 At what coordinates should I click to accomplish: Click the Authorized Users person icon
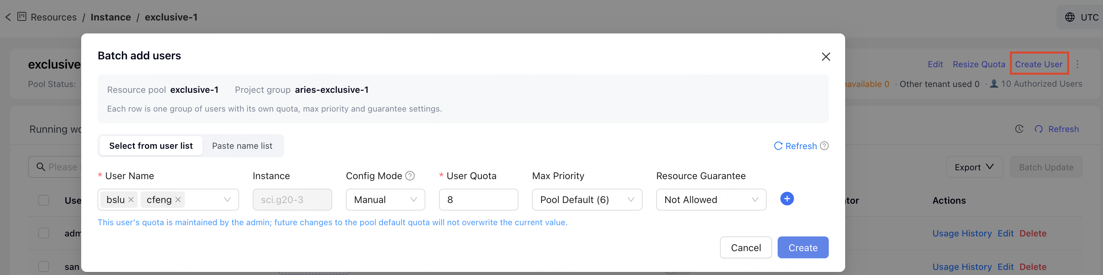(x=994, y=84)
